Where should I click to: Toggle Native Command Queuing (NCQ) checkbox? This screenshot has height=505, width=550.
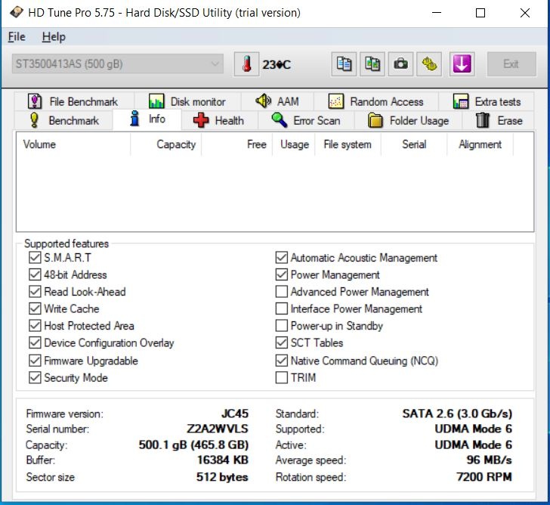pyautogui.click(x=281, y=361)
